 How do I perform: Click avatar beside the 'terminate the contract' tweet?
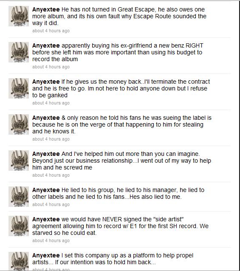[x=19, y=88]
